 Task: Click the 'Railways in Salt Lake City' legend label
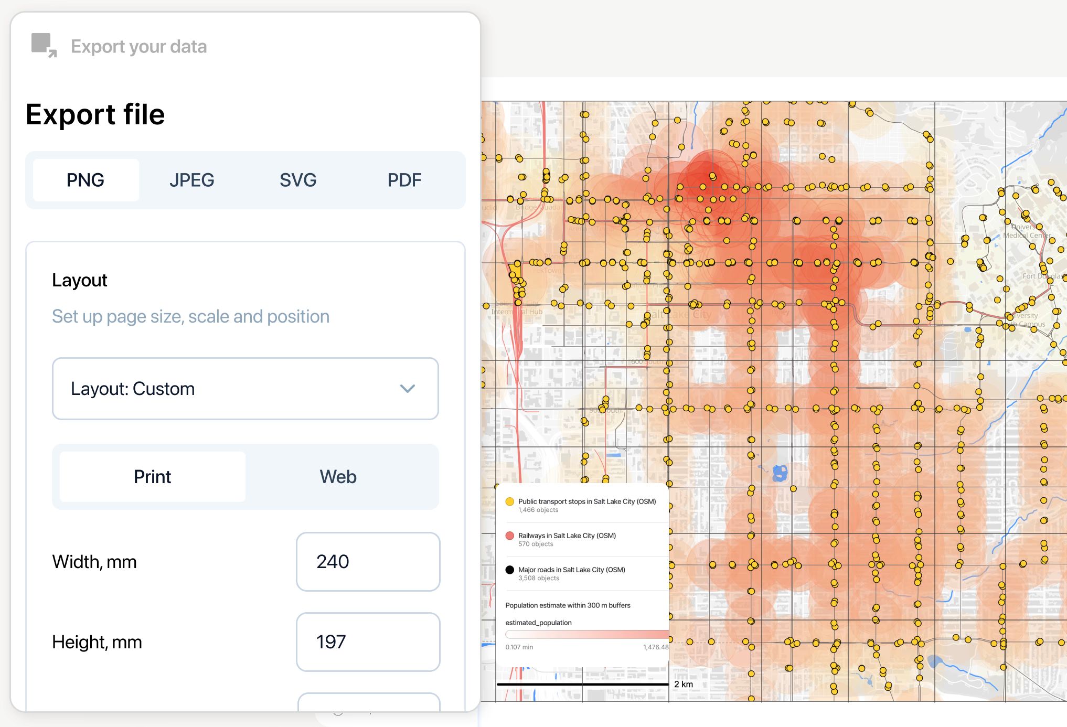click(x=567, y=536)
